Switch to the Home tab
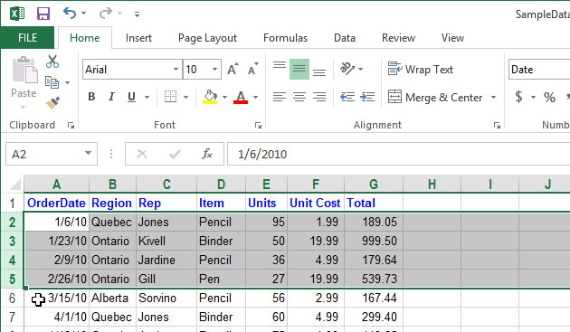Viewport: 570px width, 332px height. pyautogui.click(x=85, y=38)
